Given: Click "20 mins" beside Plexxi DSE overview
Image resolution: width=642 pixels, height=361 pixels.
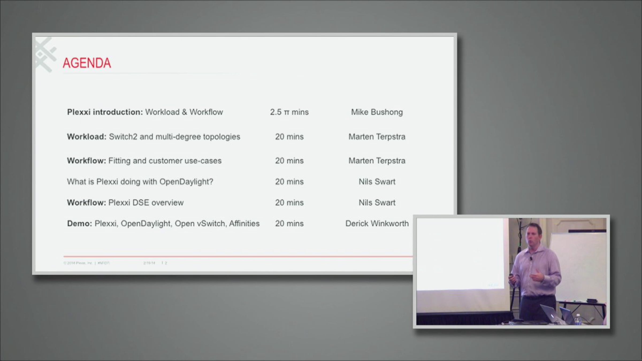Looking at the screenshot, I should coord(289,202).
